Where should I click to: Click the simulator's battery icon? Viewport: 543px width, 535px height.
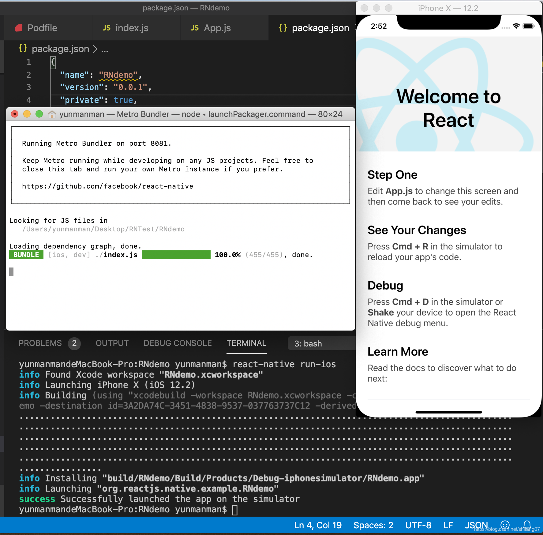(528, 26)
